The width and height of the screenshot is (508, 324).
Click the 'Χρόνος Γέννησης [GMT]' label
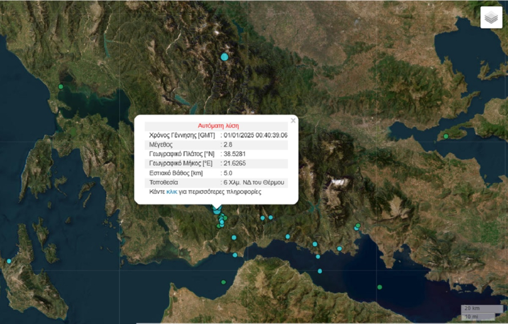(x=182, y=135)
